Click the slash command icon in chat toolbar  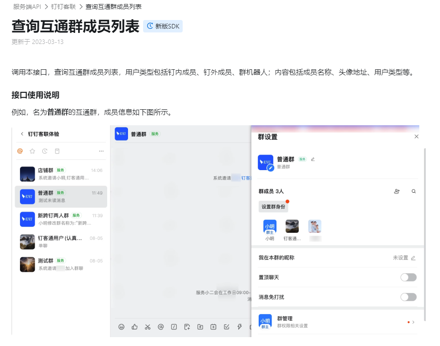[x=174, y=326]
